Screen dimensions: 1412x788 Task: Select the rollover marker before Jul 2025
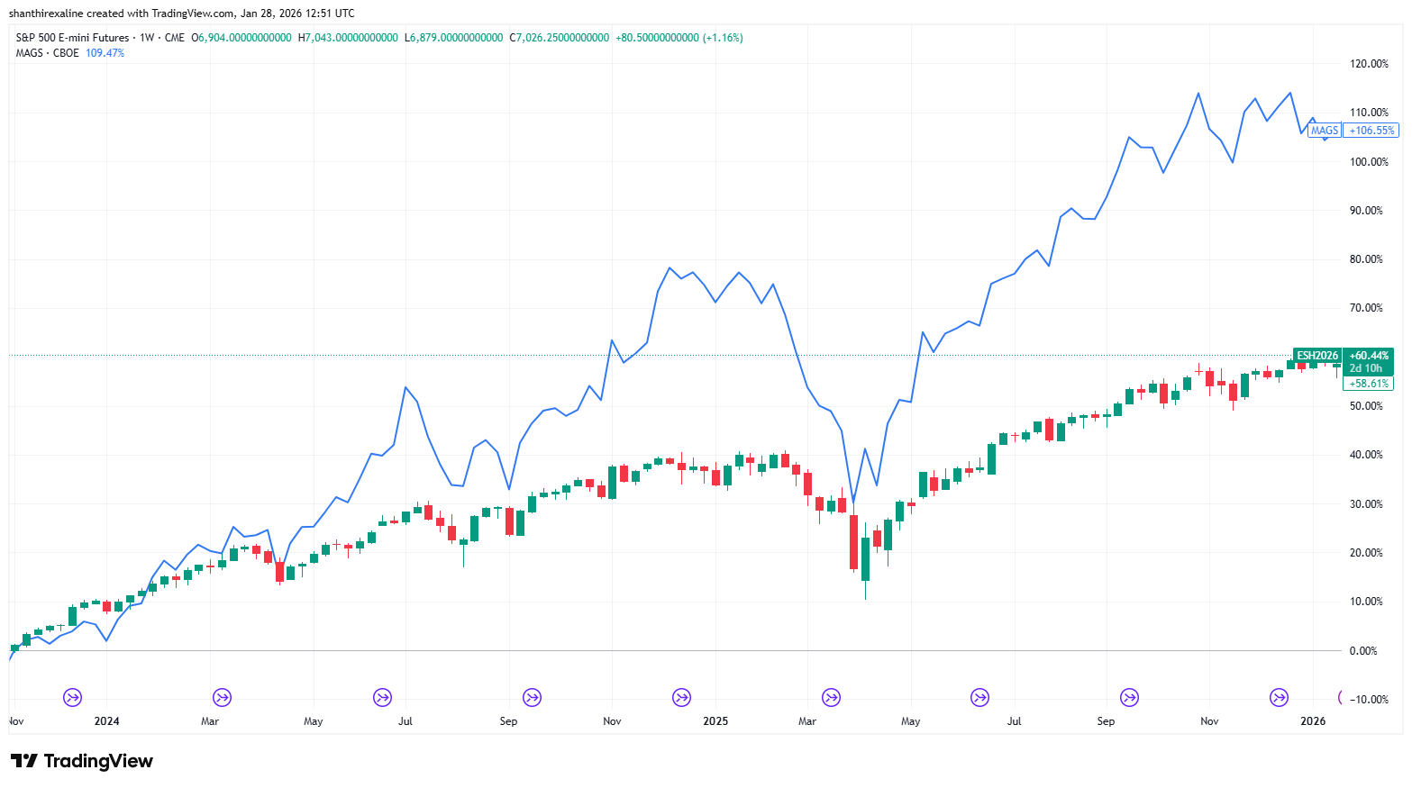(x=979, y=697)
